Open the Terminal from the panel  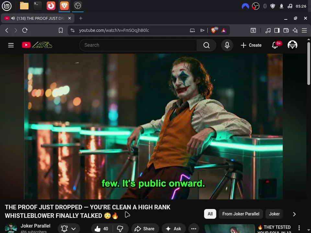38,6
